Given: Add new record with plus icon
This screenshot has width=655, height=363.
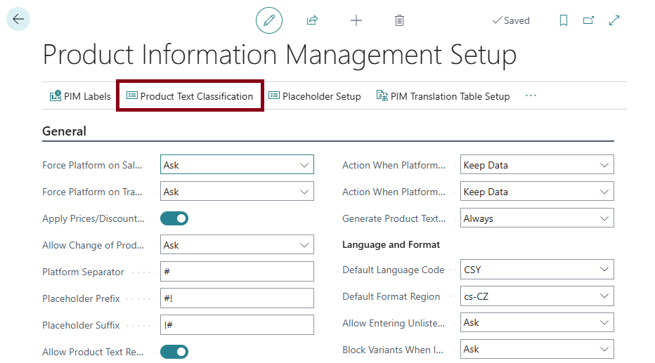Looking at the screenshot, I should tap(356, 20).
